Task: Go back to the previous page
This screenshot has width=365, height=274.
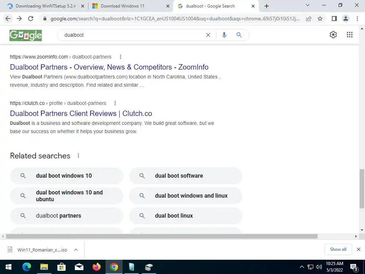Action: coord(8,19)
